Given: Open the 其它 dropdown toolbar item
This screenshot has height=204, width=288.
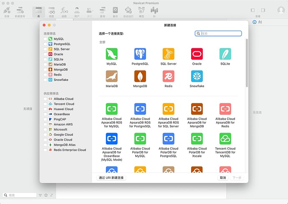Looking at the screenshot, I should pos(90,12).
